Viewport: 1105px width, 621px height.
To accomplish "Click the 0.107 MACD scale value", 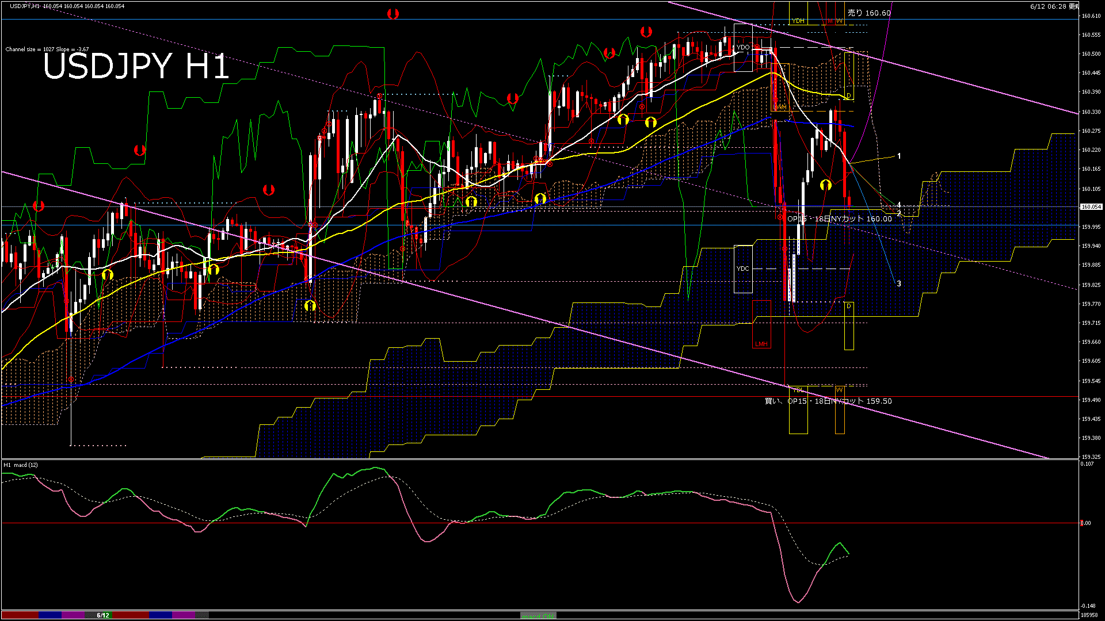I will (x=1087, y=464).
